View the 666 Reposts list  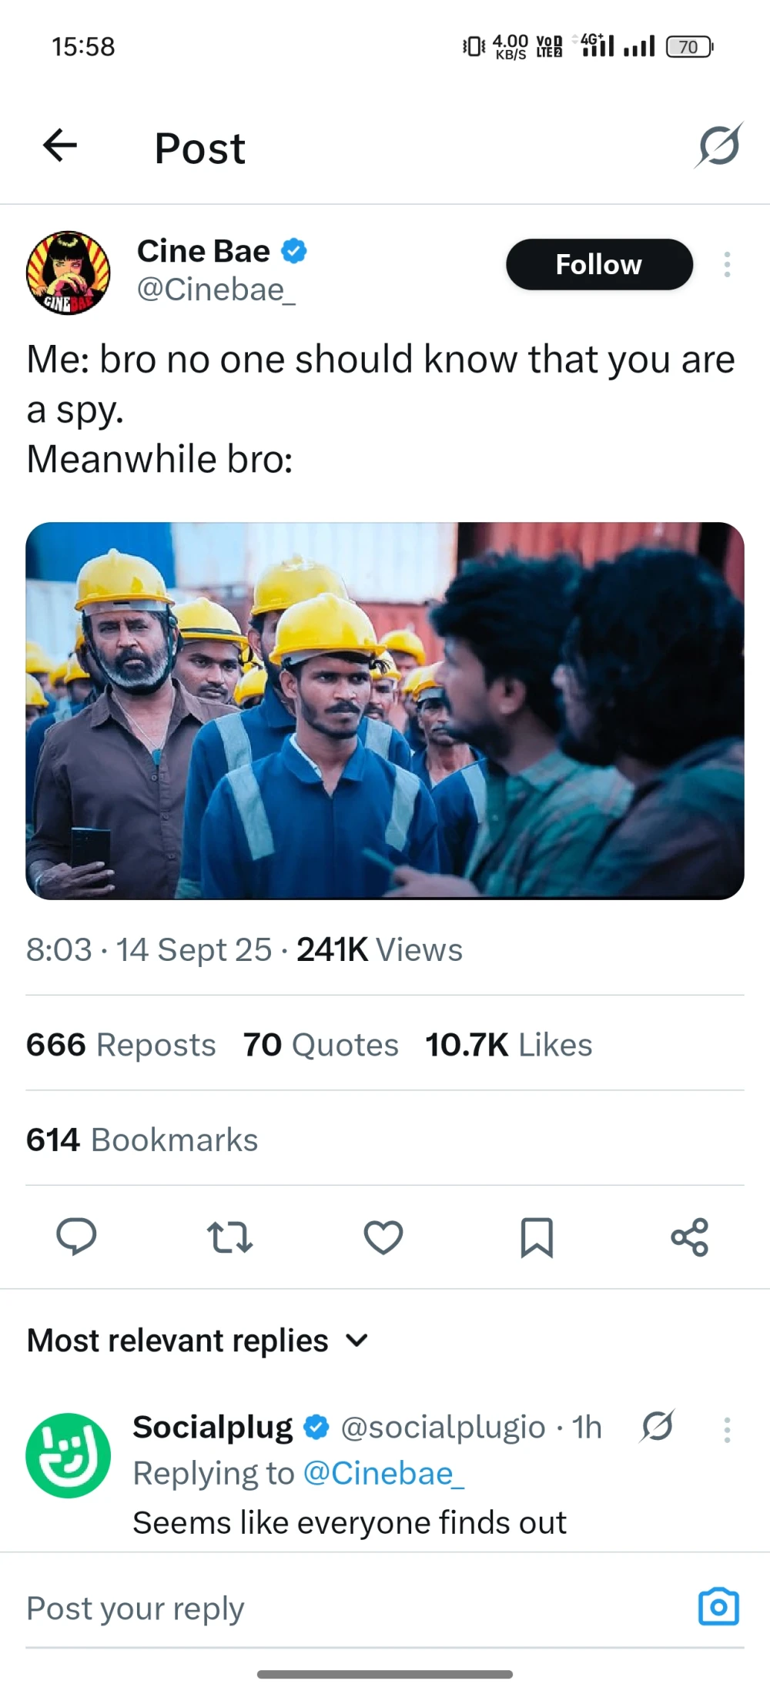click(121, 1045)
